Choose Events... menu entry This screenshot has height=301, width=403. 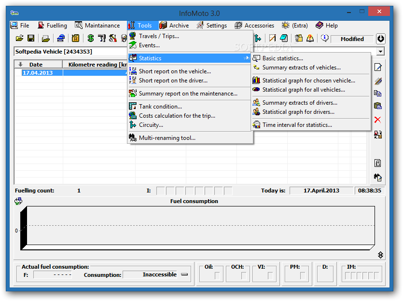click(x=190, y=45)
